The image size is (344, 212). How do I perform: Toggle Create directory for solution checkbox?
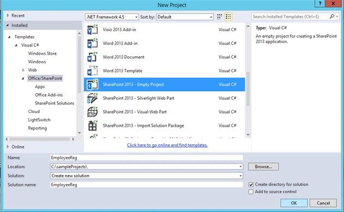pyautogui.click(x=251, y=185)
